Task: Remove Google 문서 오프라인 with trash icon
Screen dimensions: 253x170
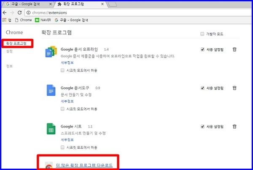Action: pyautogui.click(x=234, y=50)
